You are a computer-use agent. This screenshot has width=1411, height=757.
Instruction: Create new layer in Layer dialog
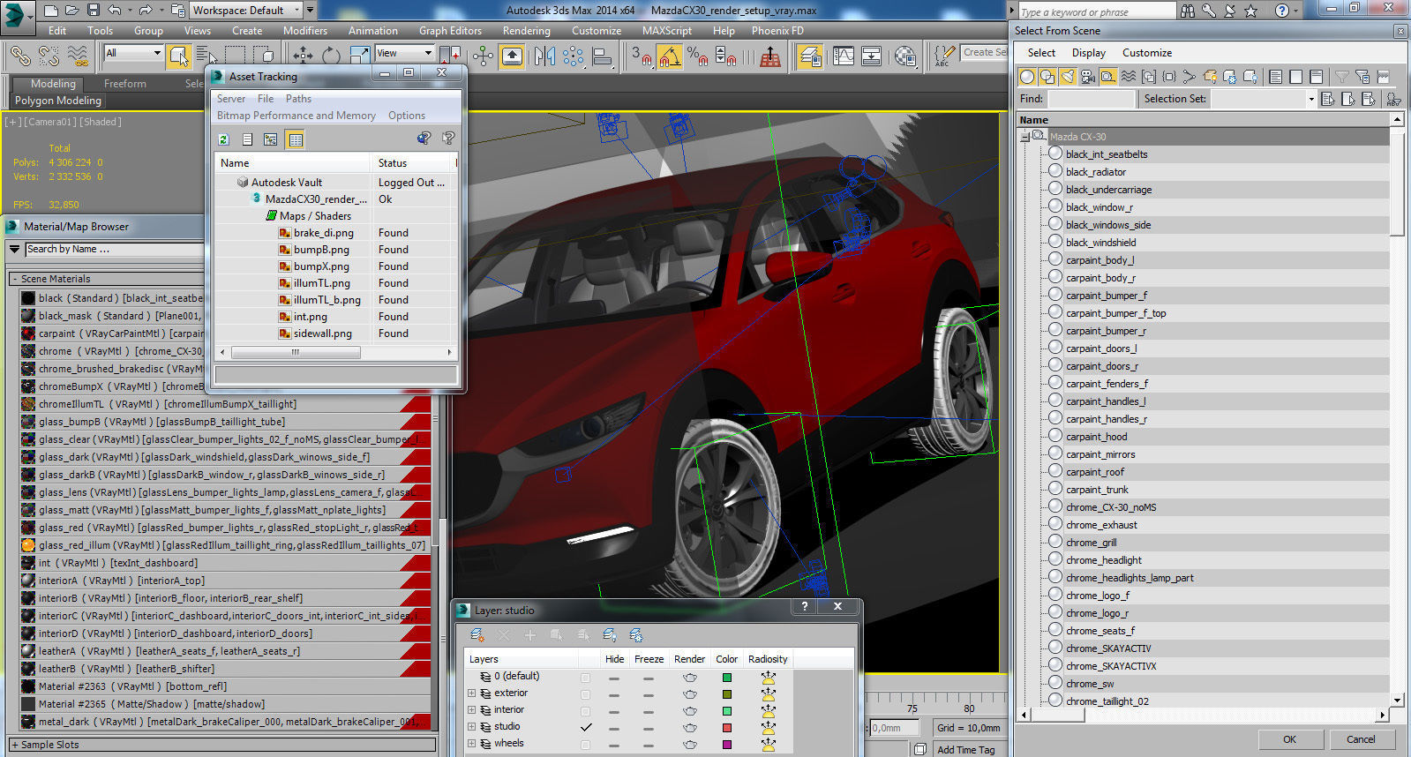coord(477,634)
